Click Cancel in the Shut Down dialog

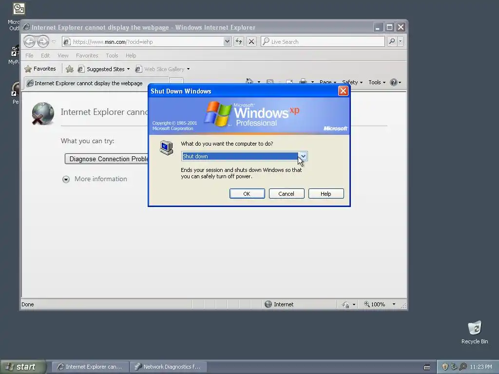click(287, 194)
